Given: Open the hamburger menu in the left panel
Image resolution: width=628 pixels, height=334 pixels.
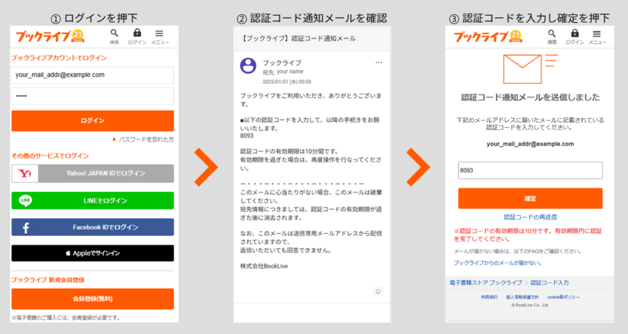Looking at the screenshot, I should tap(159, 35).
